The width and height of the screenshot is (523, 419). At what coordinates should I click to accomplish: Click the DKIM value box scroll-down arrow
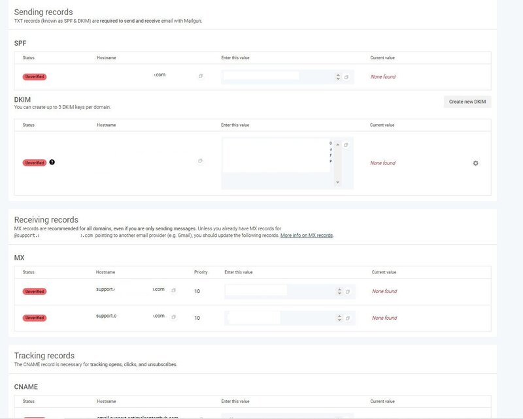click(x=337, y=182)
